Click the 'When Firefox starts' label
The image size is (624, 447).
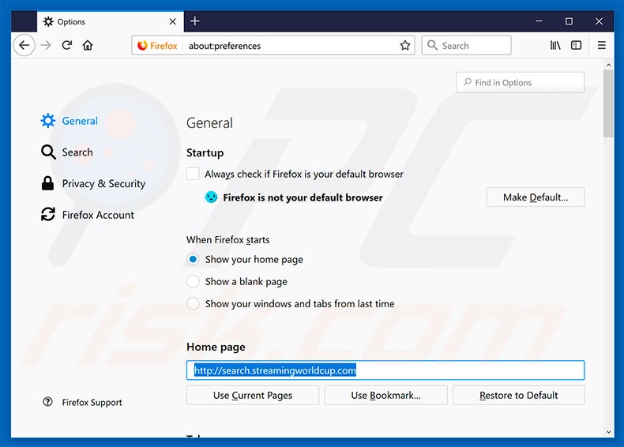click(228, 239)
